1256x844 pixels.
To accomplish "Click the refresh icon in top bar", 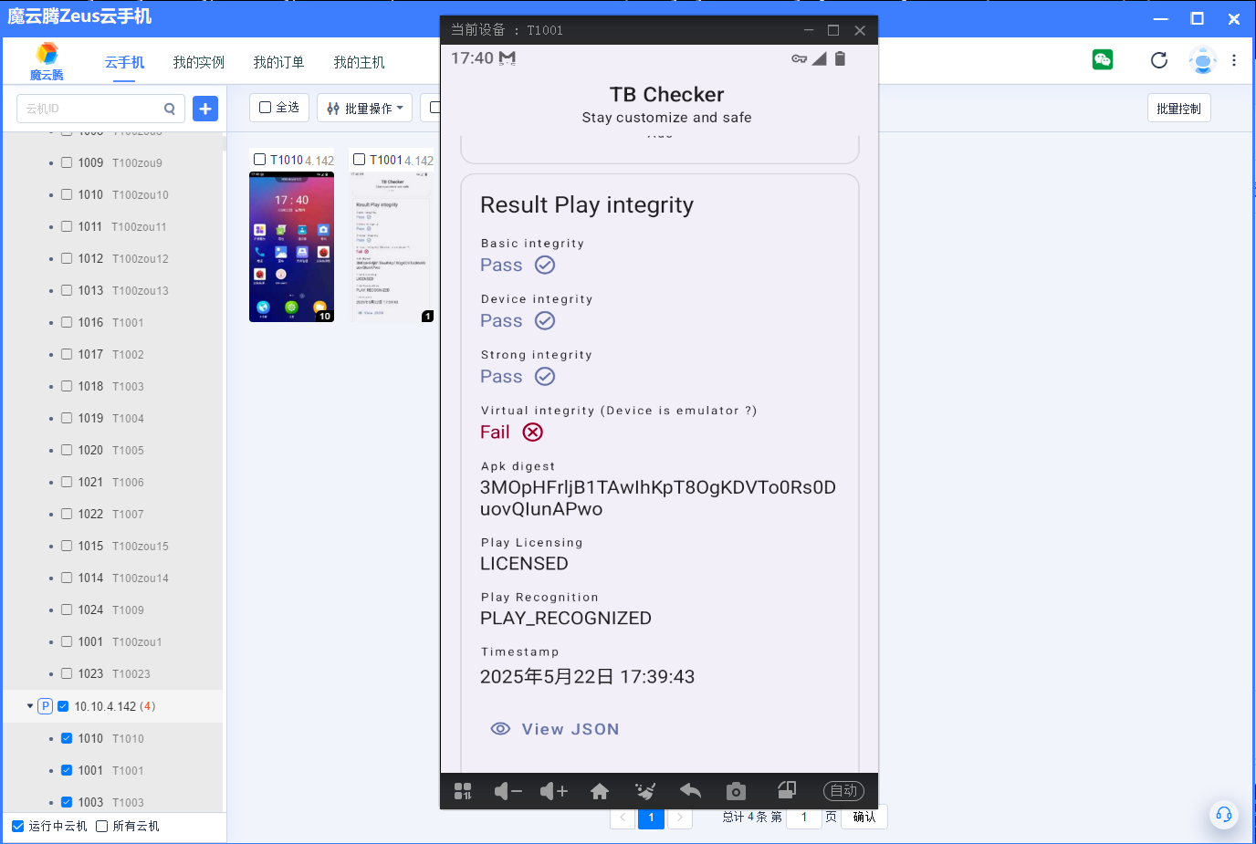I will point(1159,60).
